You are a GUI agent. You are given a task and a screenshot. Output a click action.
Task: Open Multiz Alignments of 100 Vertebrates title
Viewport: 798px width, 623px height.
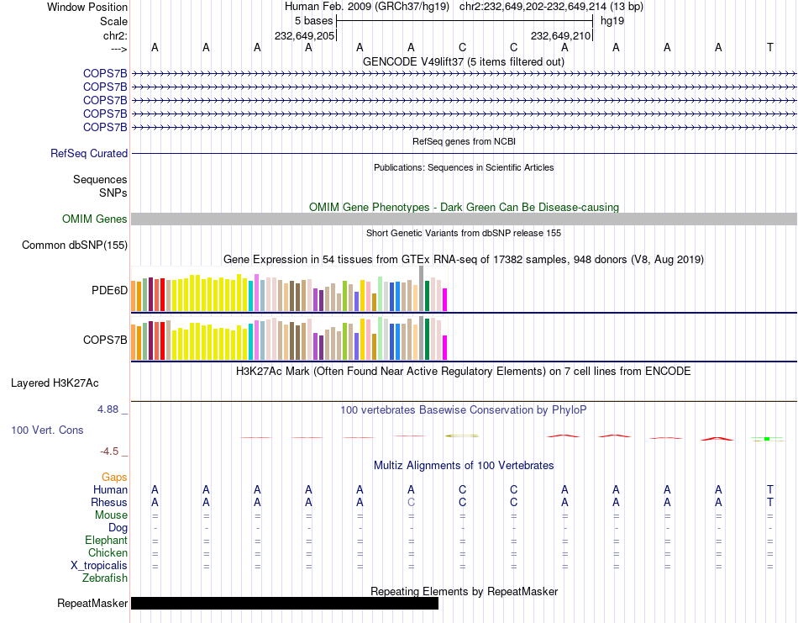click(x=464, y=466)
